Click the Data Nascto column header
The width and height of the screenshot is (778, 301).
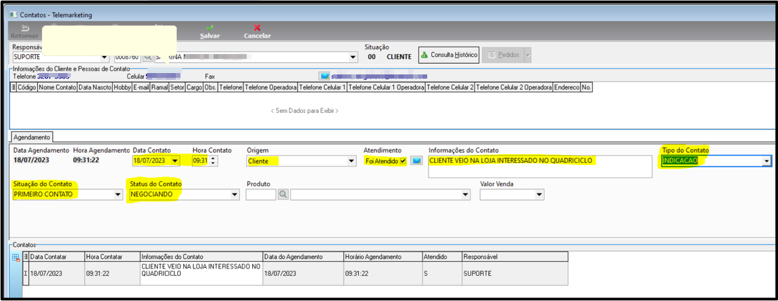pos(94,87)
